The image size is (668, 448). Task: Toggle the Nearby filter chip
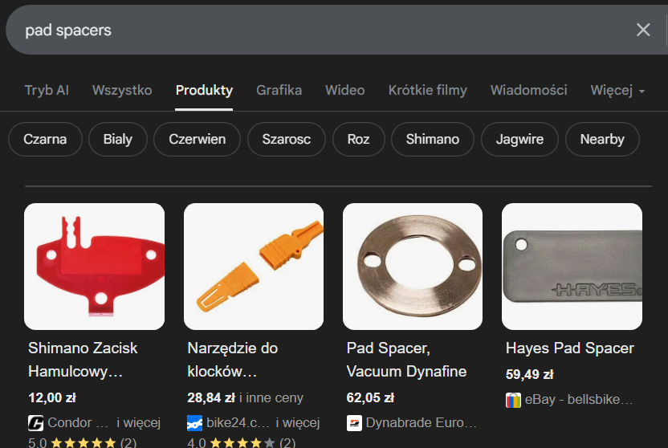pos(602,139)
